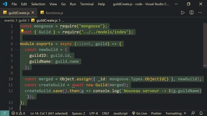Image resolution: width=207 pixels, height=116 pixels.
Task: Open notifications bell in status bar
Action: tap(201, 113)
